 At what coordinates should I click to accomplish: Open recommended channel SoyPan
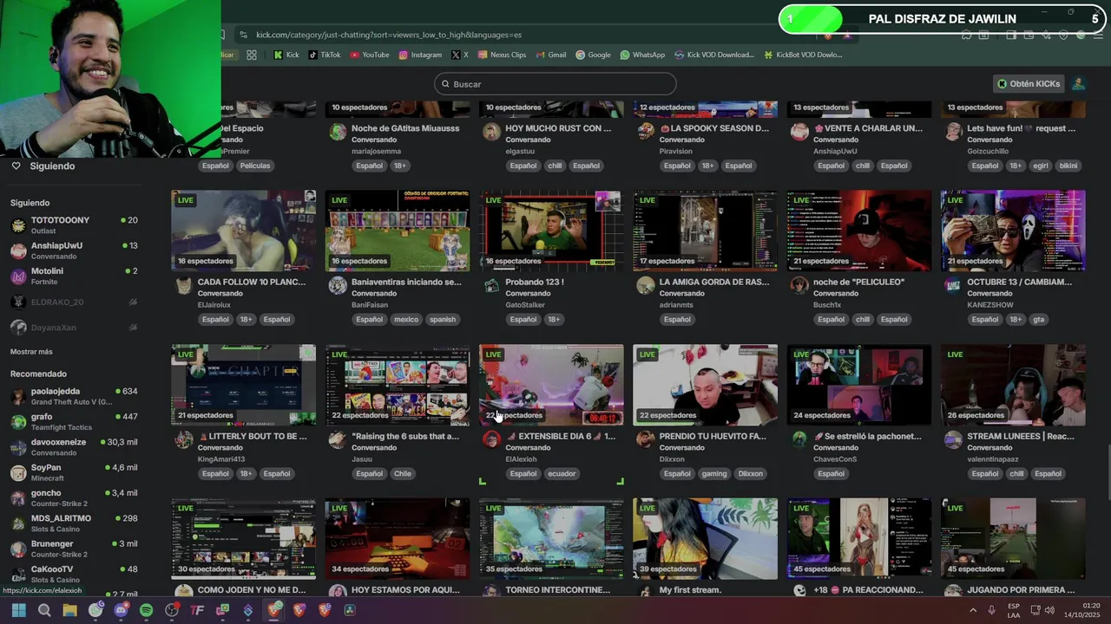coord(74,472)
